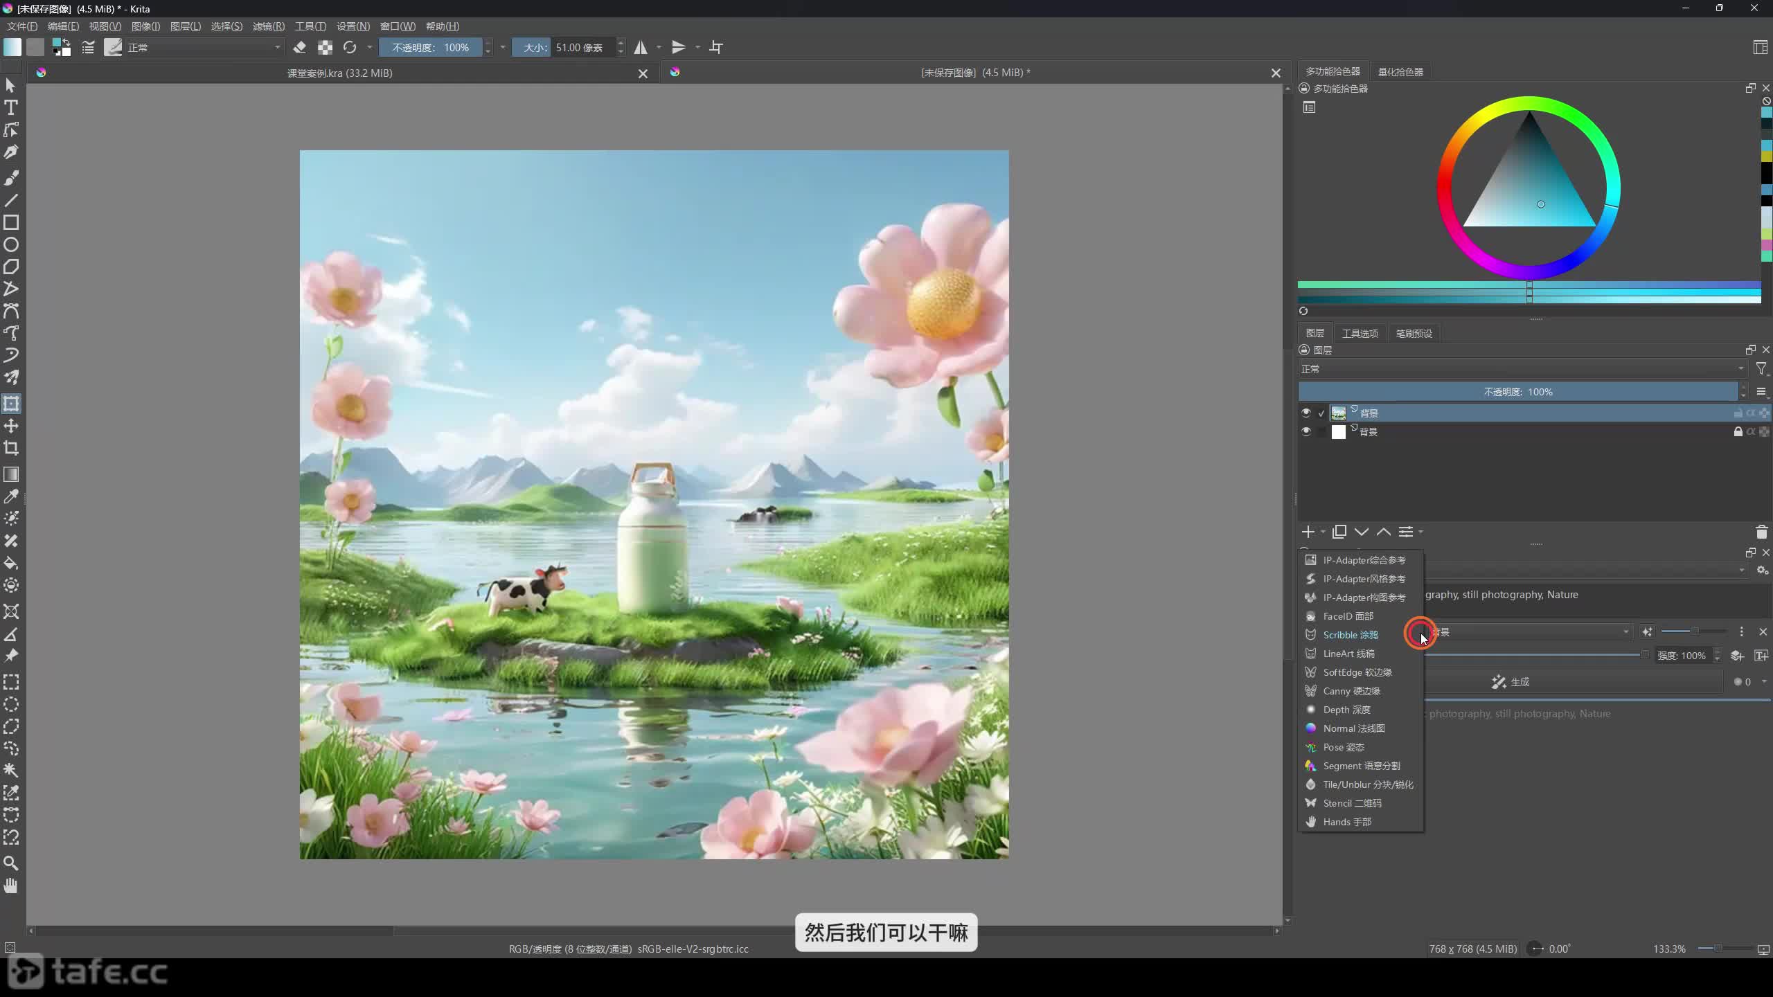Delete the selected layer with trash icon

click(1762, 532)
